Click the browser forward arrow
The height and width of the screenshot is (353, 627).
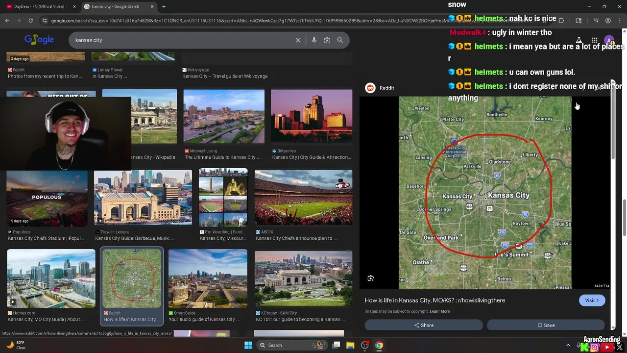[19, 21]
